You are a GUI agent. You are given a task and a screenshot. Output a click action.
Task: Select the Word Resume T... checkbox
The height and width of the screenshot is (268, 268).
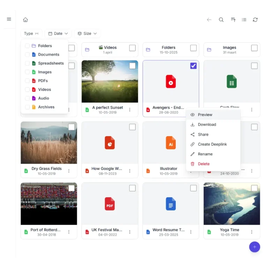pos(193,188)
